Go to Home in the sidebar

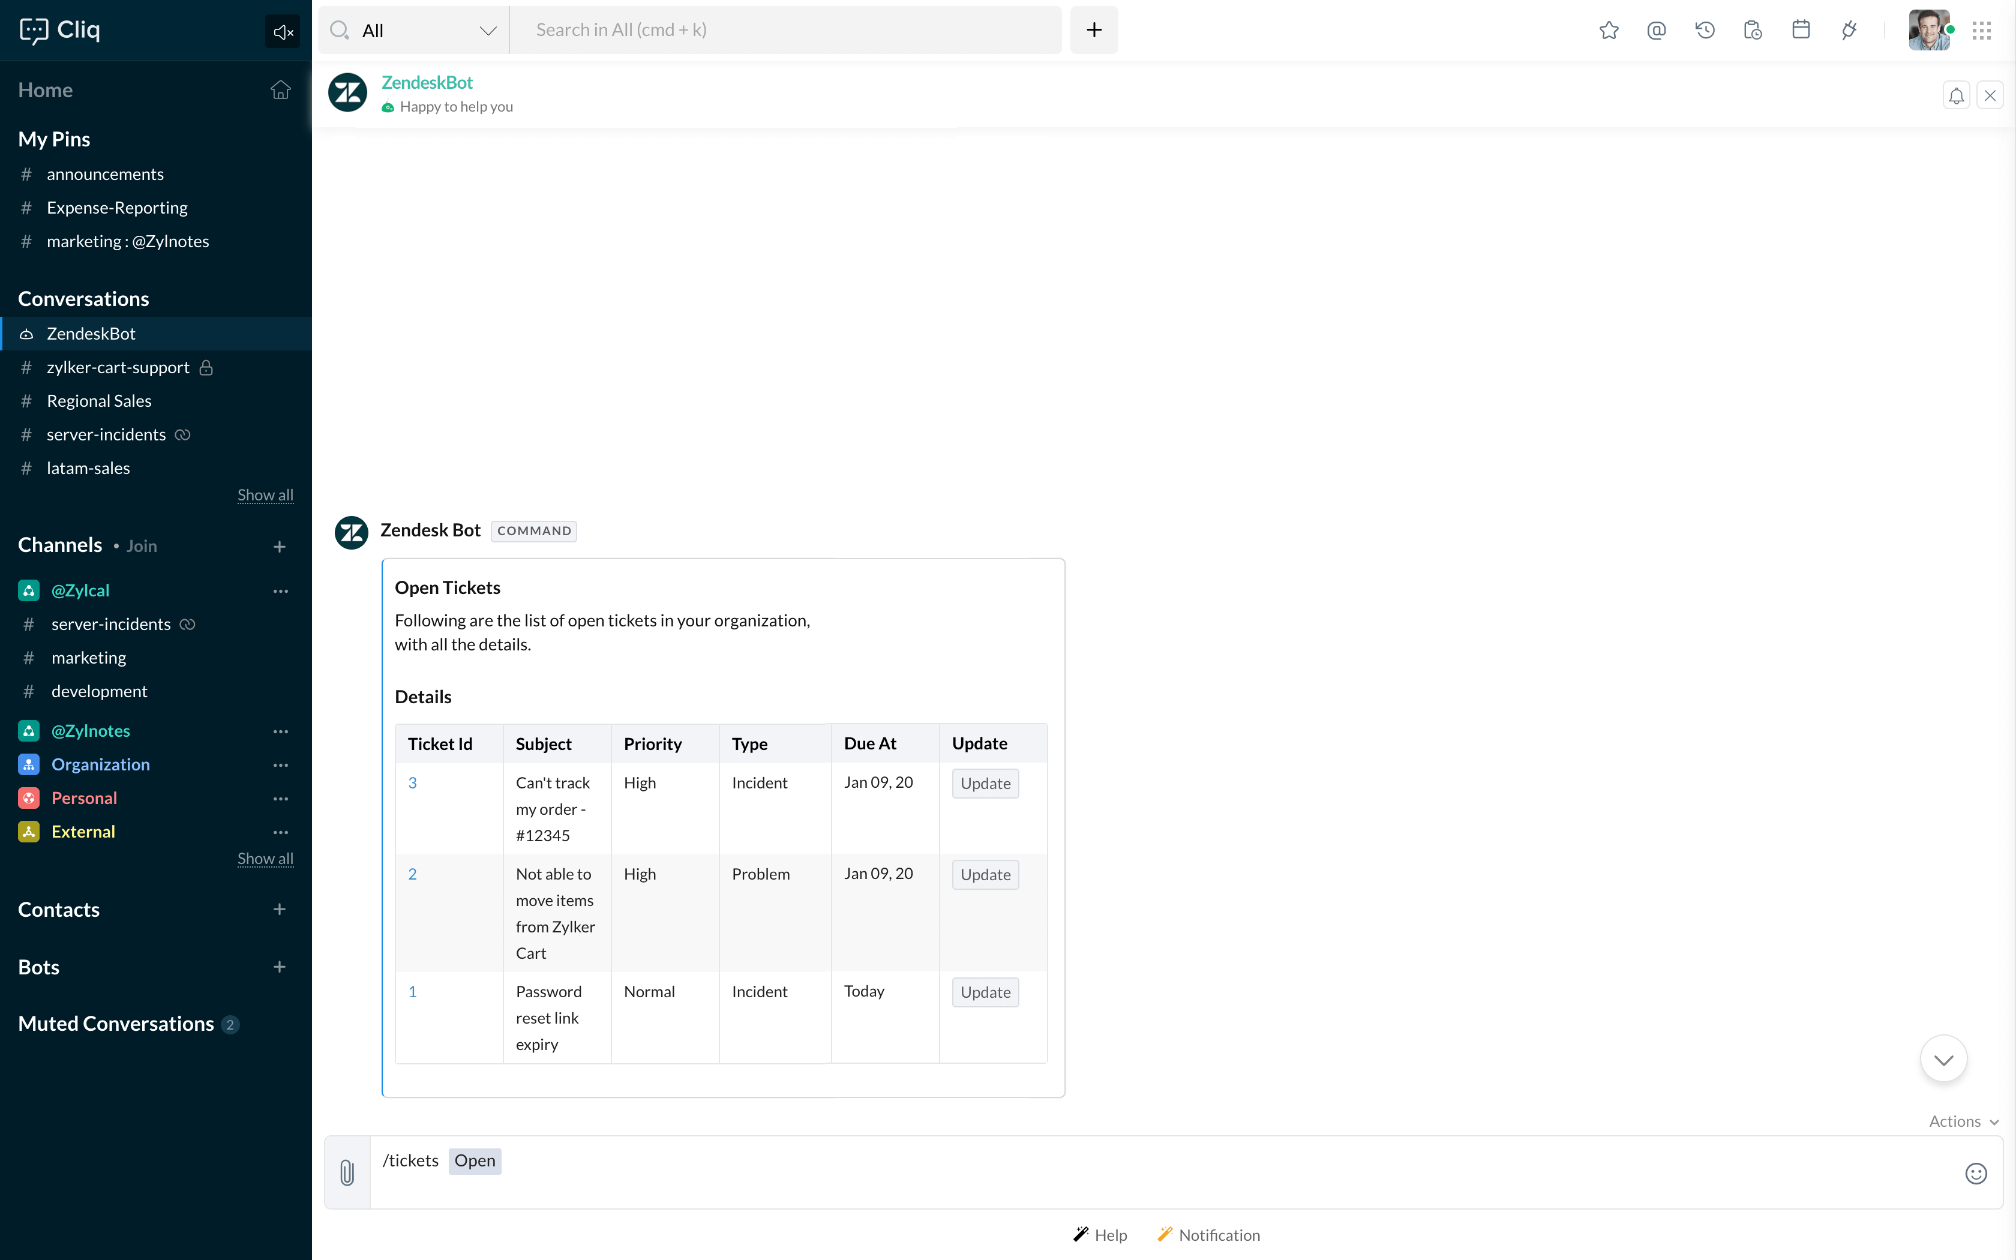click(45, 90)
